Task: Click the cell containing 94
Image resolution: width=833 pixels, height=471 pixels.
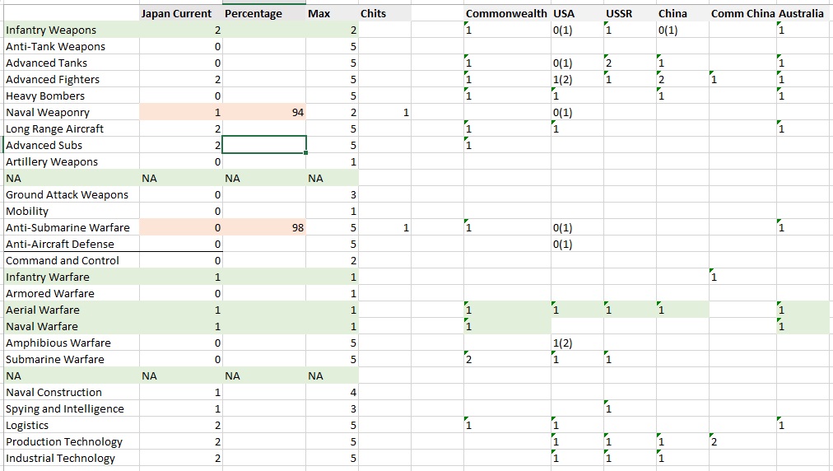Action: click(263, 113)
